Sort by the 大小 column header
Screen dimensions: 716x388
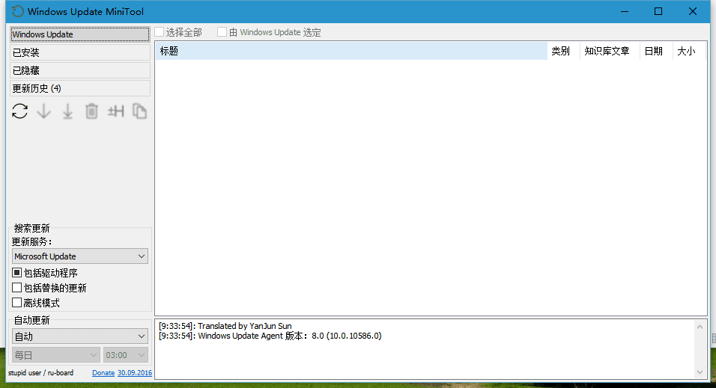[688, 51]
